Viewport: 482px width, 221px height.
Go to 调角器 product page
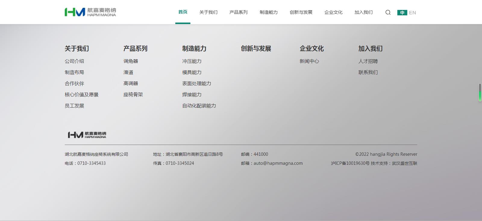click(x=130, y=61)
